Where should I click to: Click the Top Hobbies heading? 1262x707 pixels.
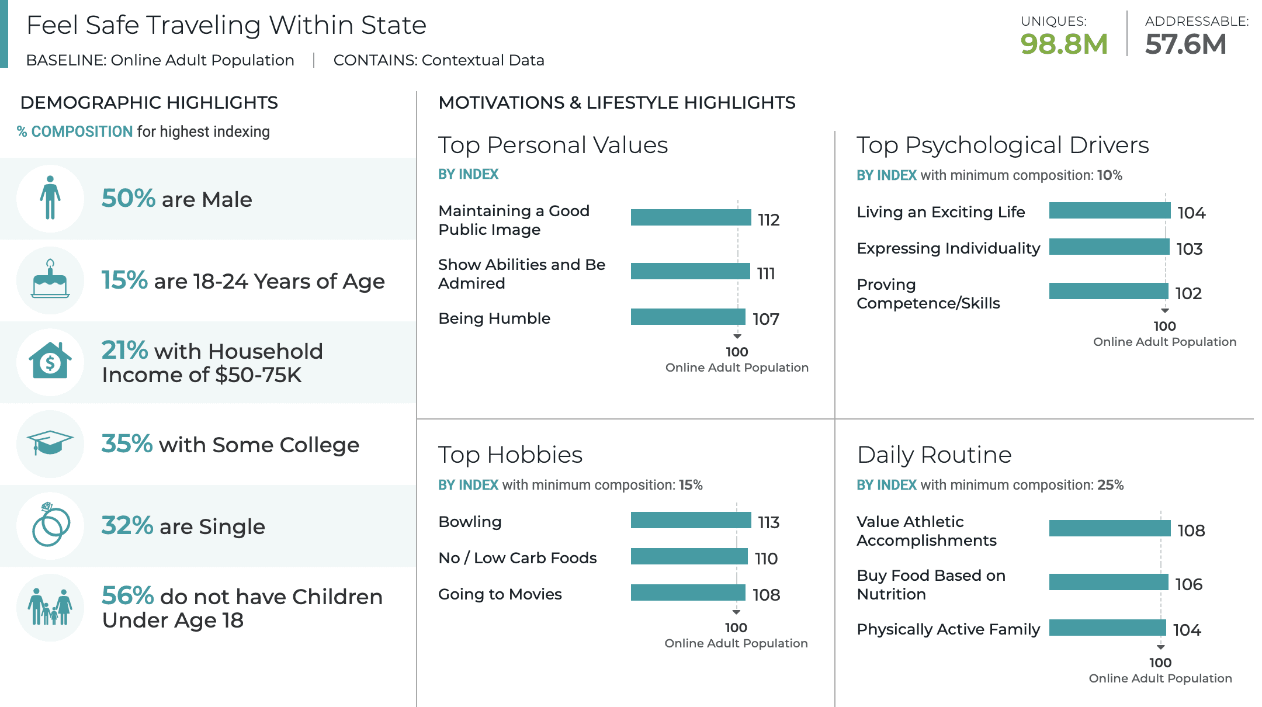point(510,455)
